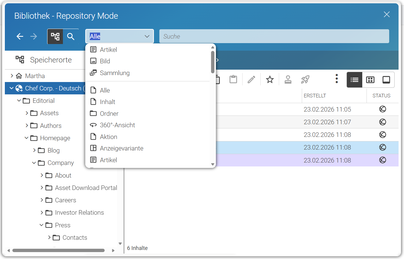Expand the Careers folder
This screenshot has width=404, height=259.
pyautogui.click(x=42, y=200)
